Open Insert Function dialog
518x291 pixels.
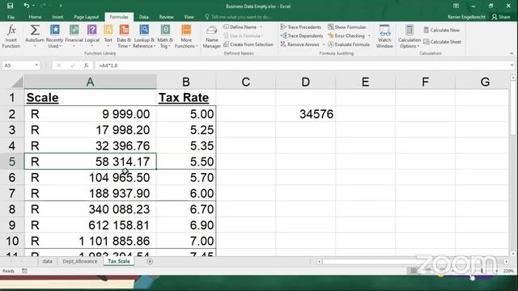tap(11, 36)
